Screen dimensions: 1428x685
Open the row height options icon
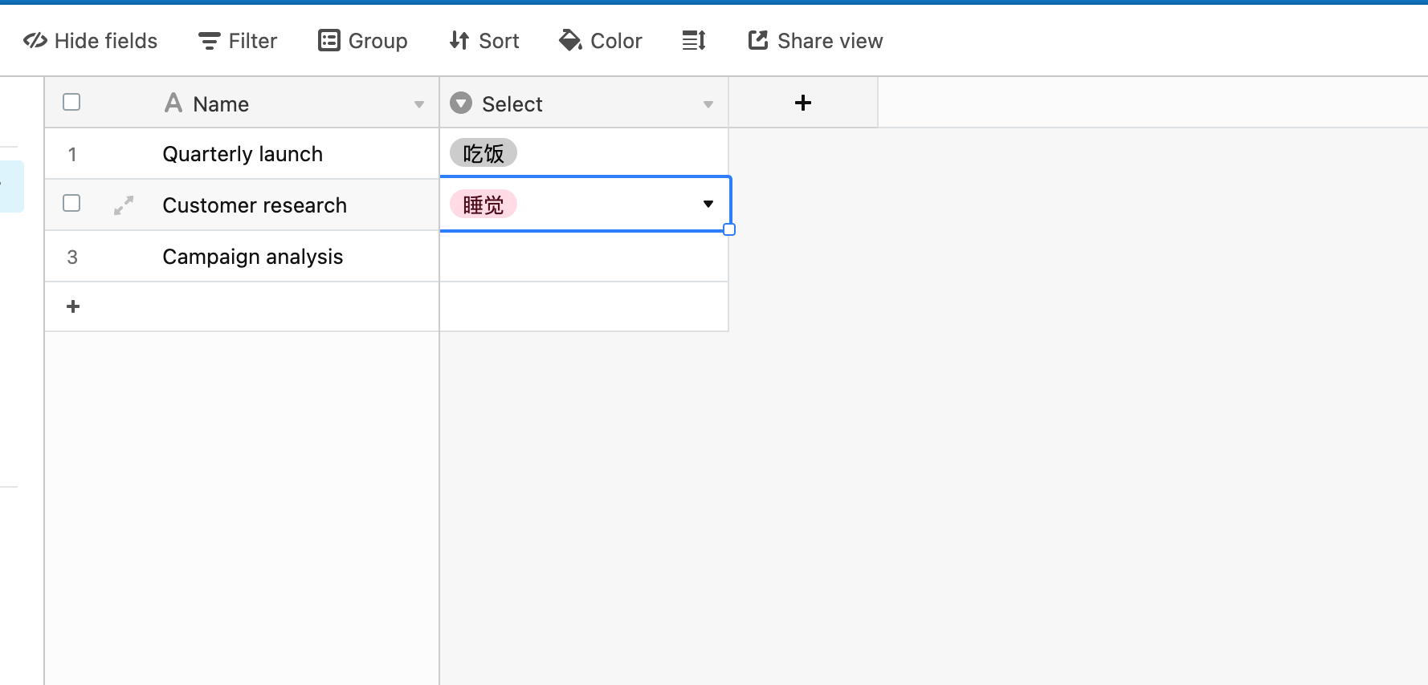click(694, 40)
